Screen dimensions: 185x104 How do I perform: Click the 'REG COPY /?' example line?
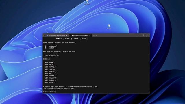click(50, 68)
